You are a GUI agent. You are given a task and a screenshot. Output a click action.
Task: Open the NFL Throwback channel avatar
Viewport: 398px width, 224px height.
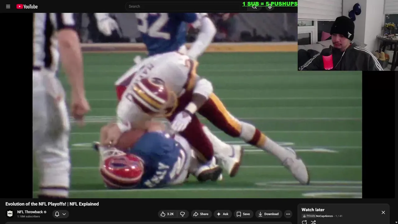pos(10,214)
